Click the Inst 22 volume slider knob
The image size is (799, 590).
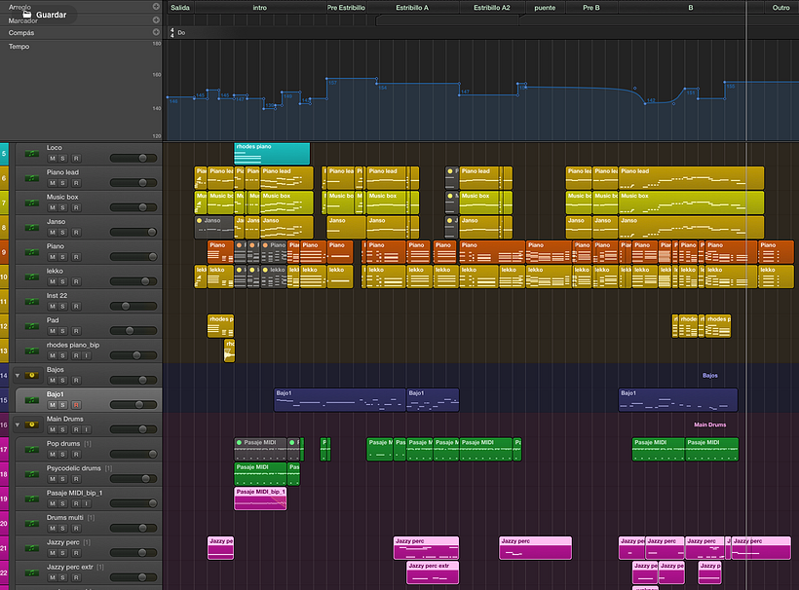(x=126, y=306)
